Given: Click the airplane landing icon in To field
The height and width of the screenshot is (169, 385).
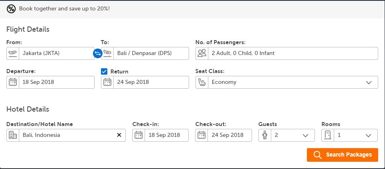Looking at the screenshot, I should (x=107, y=53).
